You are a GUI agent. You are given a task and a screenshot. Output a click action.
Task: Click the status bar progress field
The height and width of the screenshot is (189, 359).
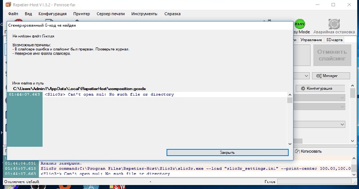pyautogui.click(x=314, y=182)
